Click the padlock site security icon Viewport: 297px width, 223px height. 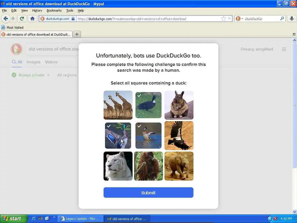[73, 19]
